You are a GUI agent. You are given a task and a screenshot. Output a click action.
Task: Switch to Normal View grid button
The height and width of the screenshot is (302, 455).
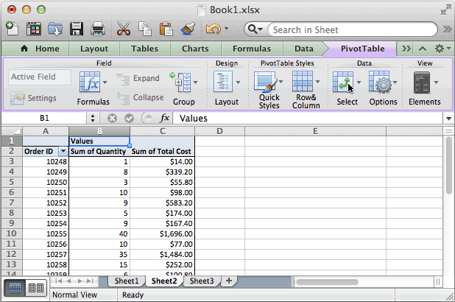(15, 288)
